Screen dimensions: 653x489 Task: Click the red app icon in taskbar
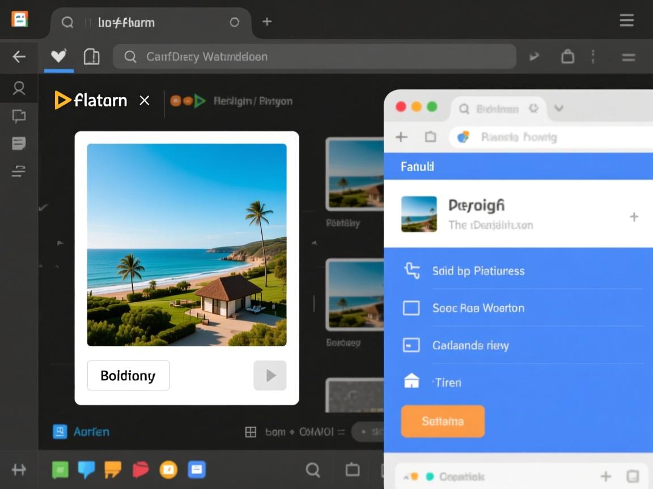(x=141, y=469)
